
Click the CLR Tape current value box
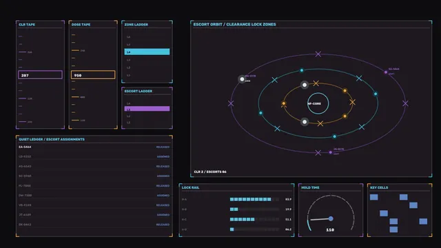tap(40, 75)
